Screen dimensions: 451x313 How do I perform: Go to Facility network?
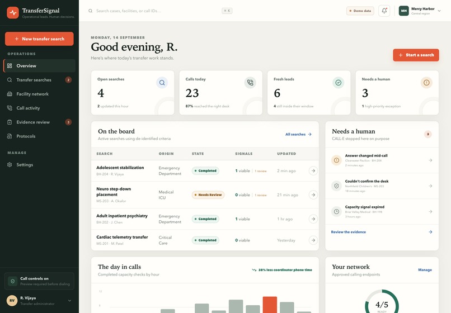tap(39, 94)
